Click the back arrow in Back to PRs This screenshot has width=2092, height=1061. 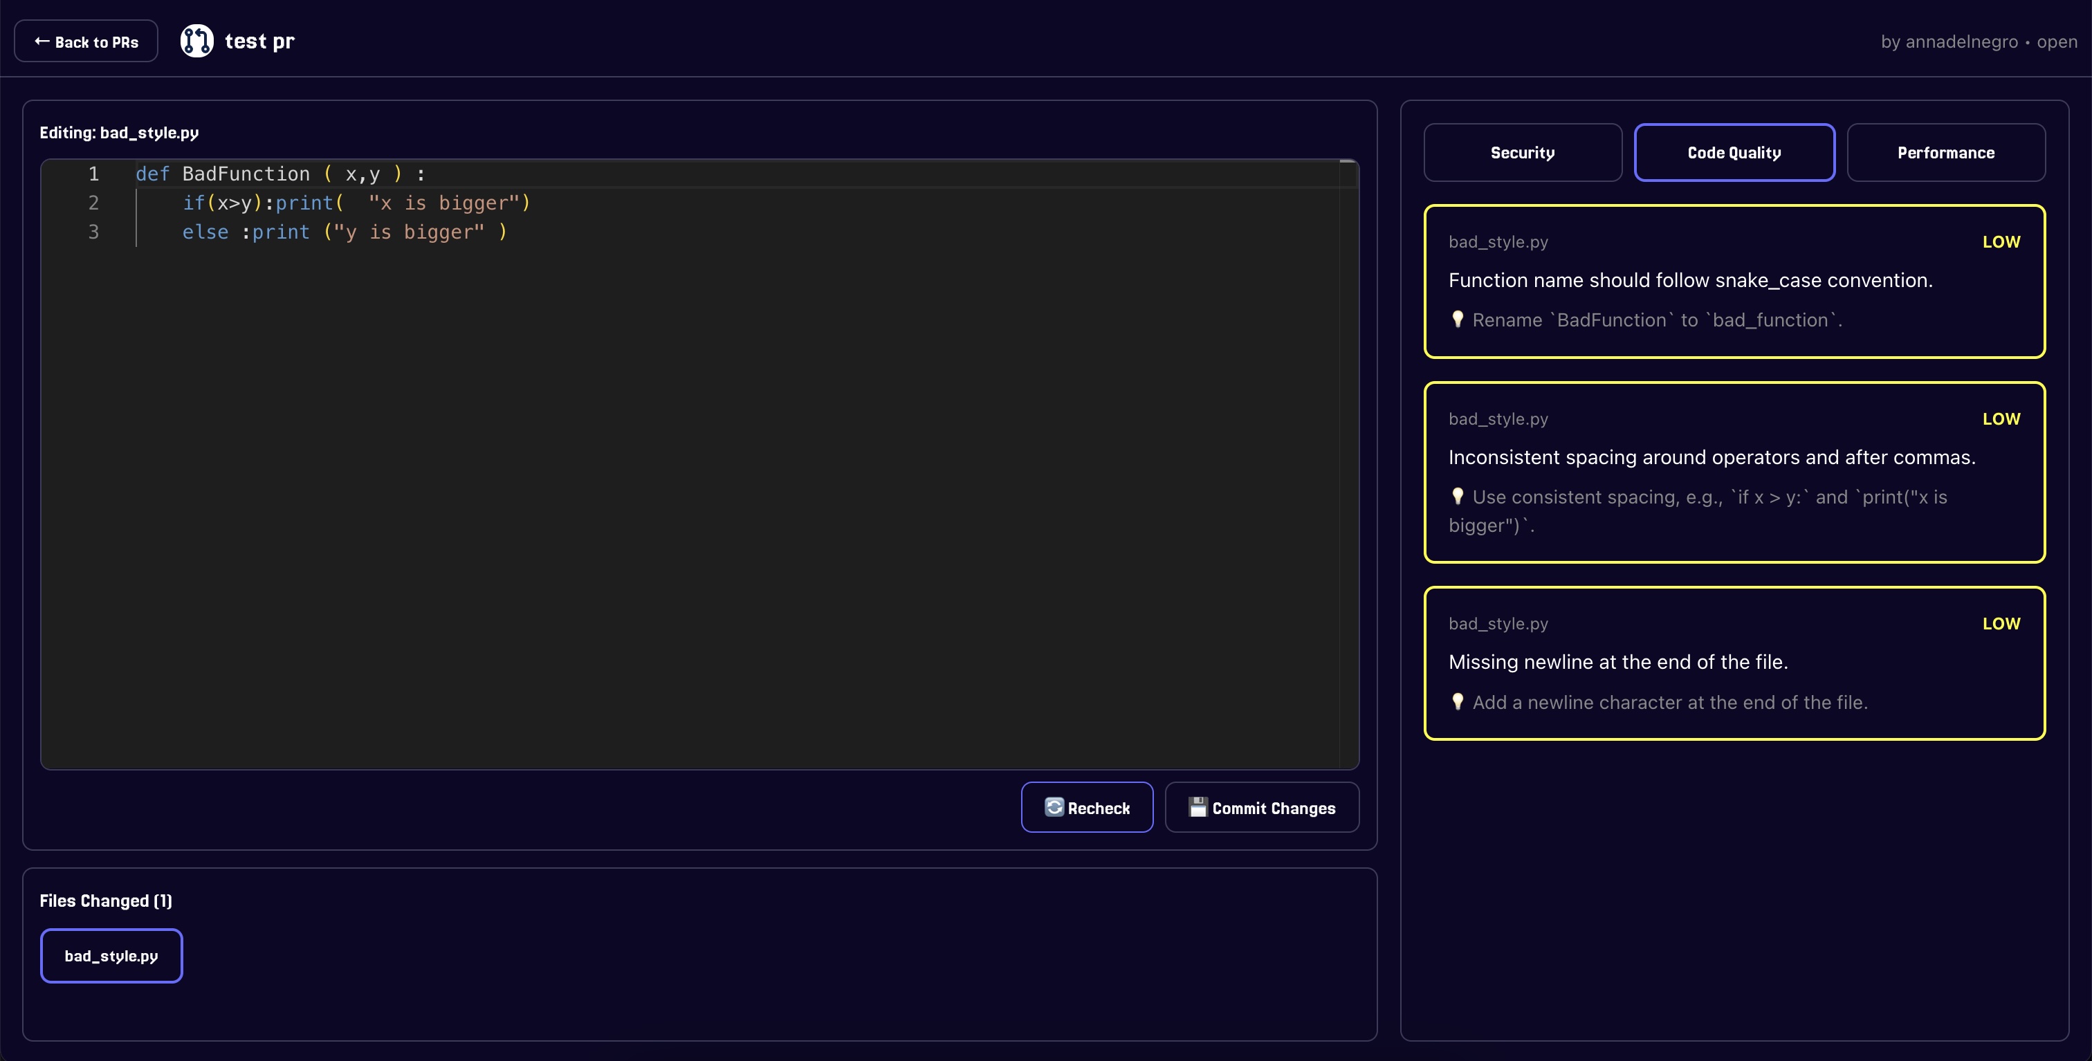pos(42,41)
